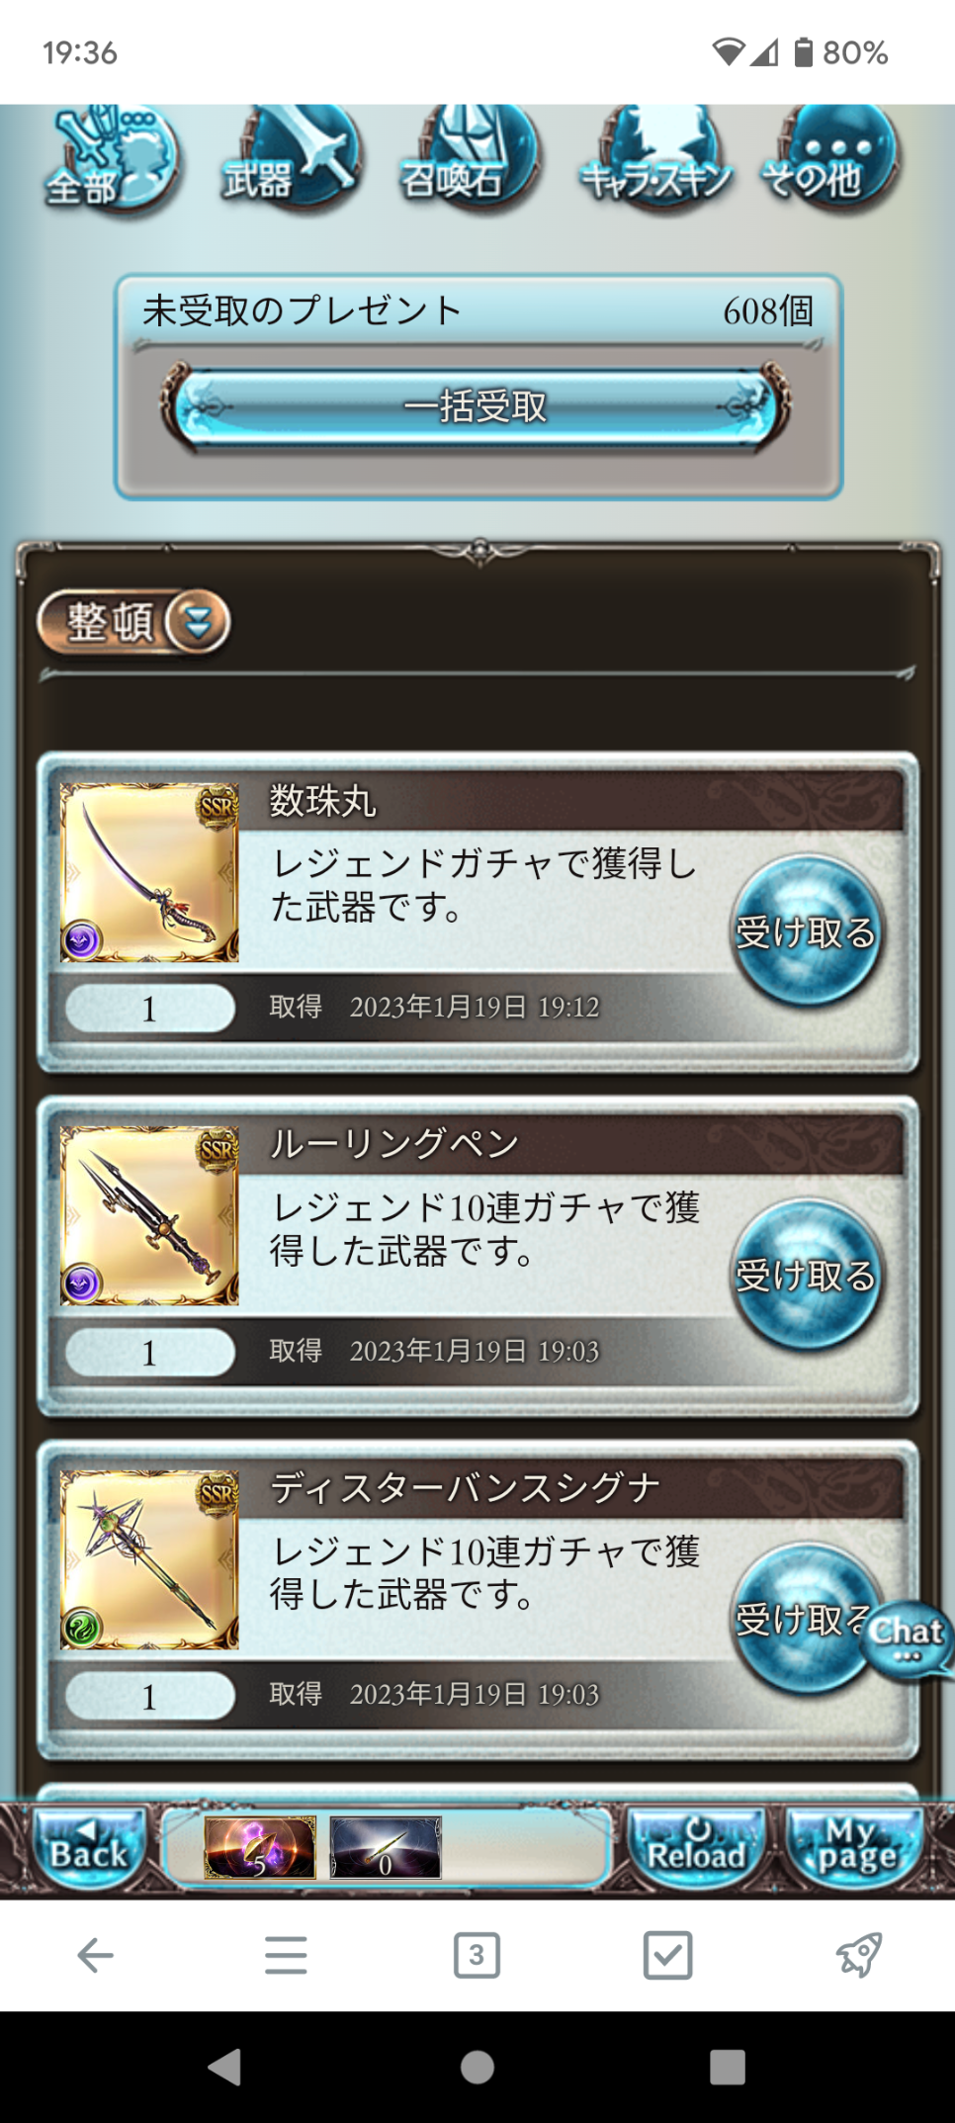This screenshot has height=2123, width=955.
Task: Open the browser hamburger menu
Action: [286, 1955]
